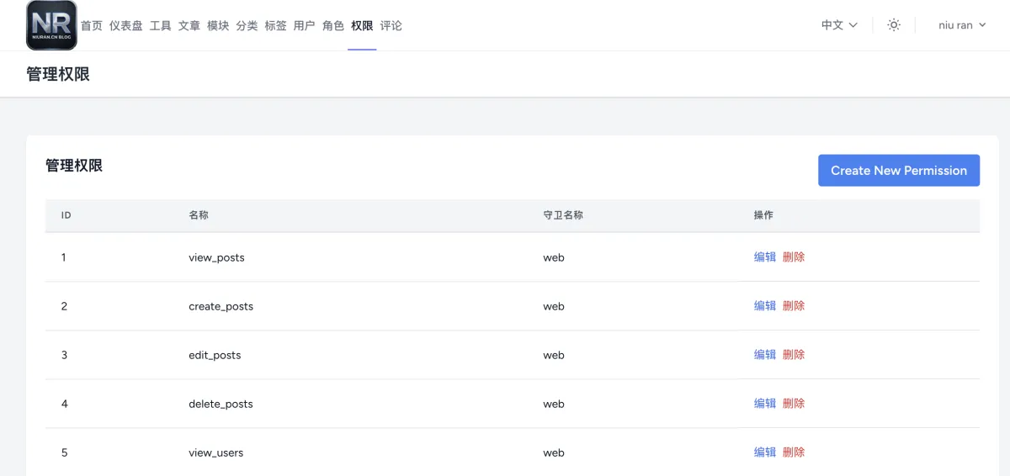The width and height of the screenshot is (1010, 476).
Task: Delete the create_posts permission
Action: click(794, 306)
